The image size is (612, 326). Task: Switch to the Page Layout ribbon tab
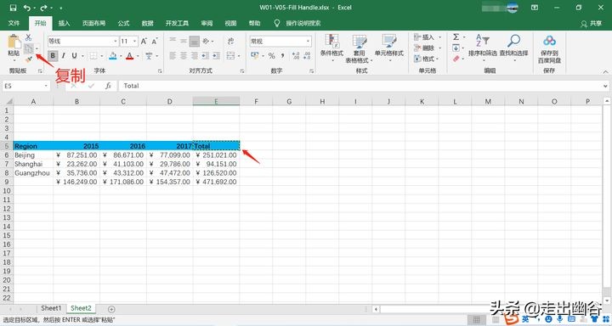click(93, 24)
